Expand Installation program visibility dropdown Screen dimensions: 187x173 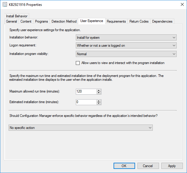126,54
